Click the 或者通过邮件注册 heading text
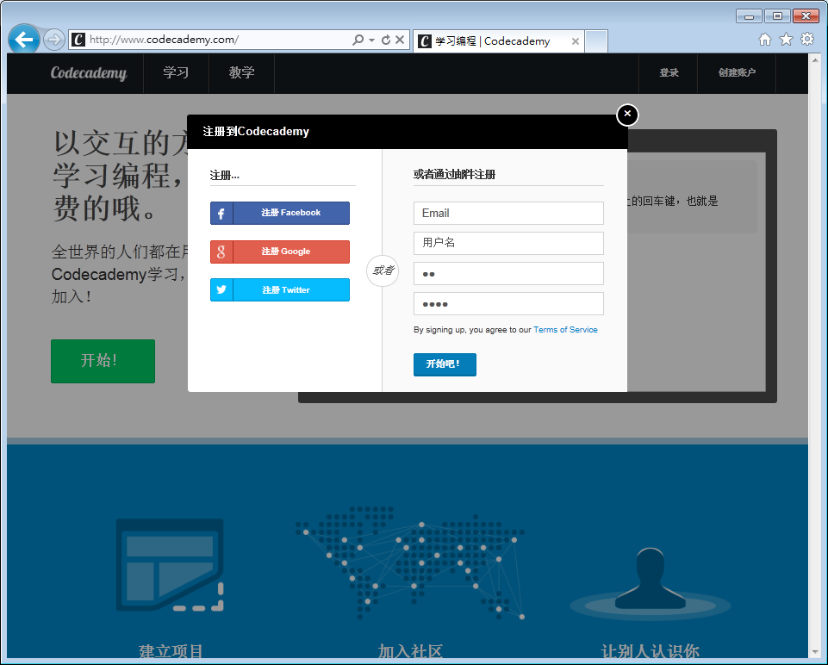The height and width of the screenshot is (665, 828). tap(454, 175)
